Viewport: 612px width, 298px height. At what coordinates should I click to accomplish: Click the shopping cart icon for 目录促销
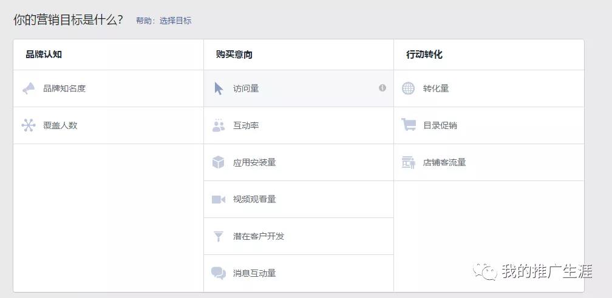(x=409, y=125)
